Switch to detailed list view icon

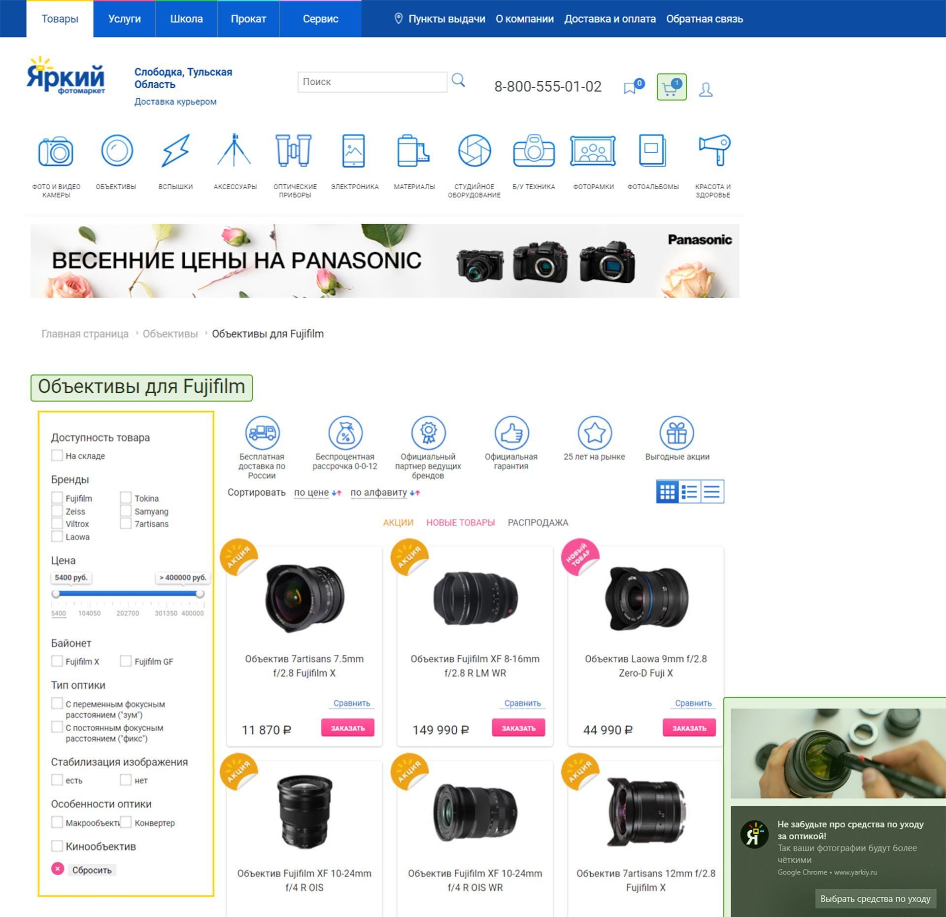click(x=689, y=492)
